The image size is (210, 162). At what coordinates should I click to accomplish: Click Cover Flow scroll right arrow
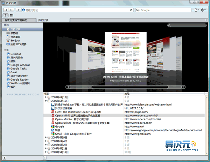click(183, 87)
